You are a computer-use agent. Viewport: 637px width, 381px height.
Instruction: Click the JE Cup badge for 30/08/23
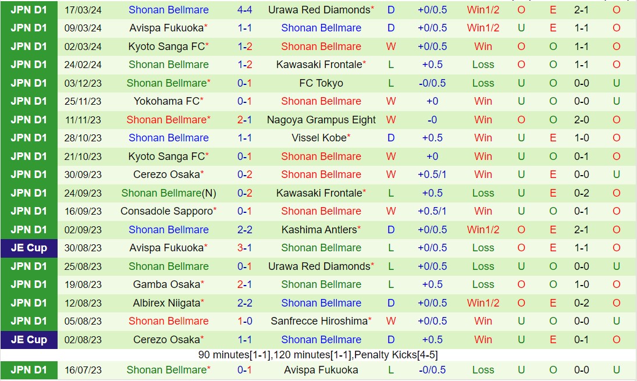pos(29,248)
